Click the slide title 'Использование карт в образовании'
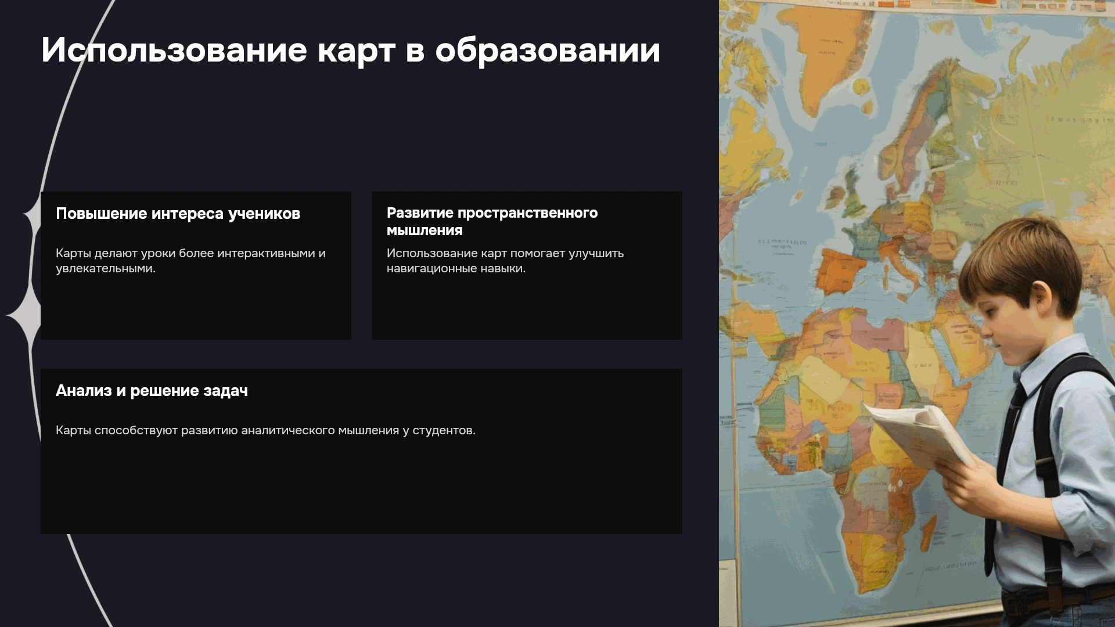Image resolution: width=1115 pixels, height=627 pixels. 351,51
